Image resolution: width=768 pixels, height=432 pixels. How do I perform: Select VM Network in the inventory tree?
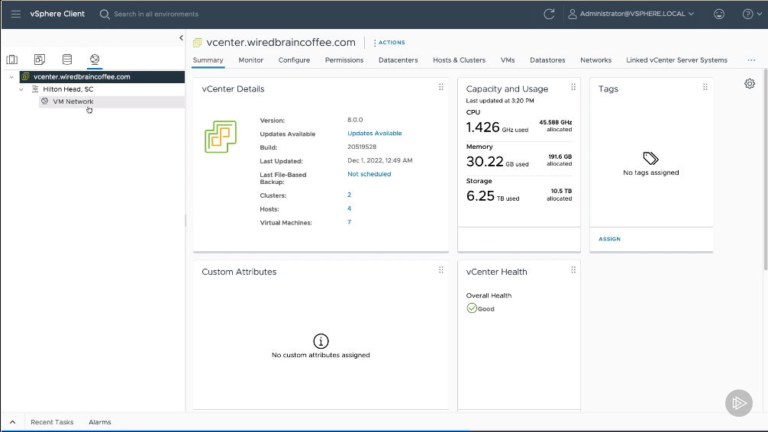pos(73,102)
